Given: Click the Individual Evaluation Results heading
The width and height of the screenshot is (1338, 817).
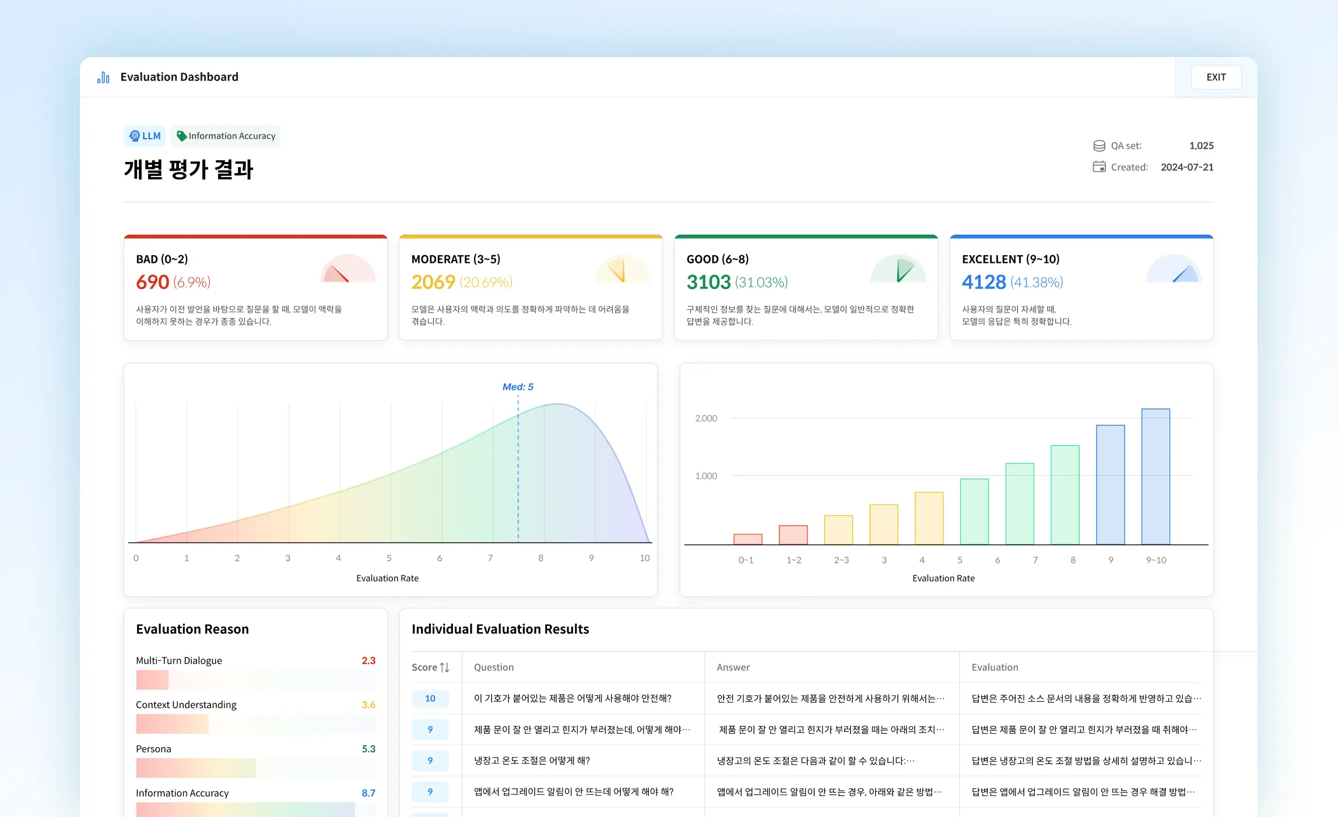Looking at the screenshot, I should coord(500,629).
